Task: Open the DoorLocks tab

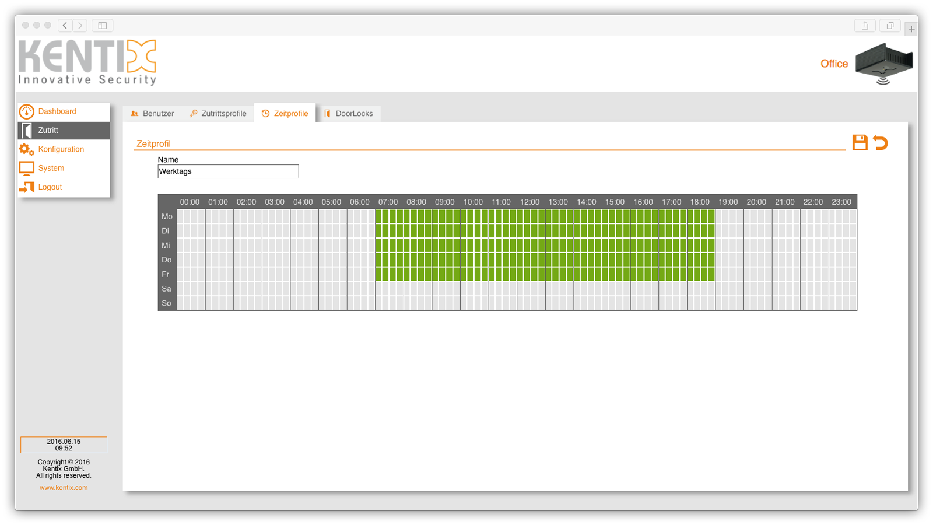Action: point(349,114)
